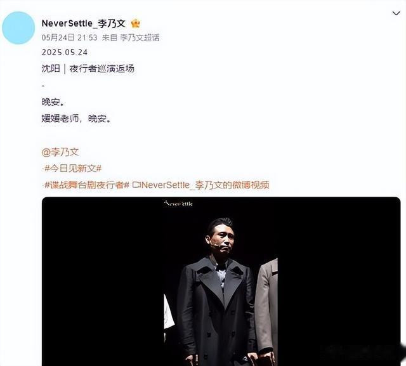Open the light blue profile avatar

(18, 28)
